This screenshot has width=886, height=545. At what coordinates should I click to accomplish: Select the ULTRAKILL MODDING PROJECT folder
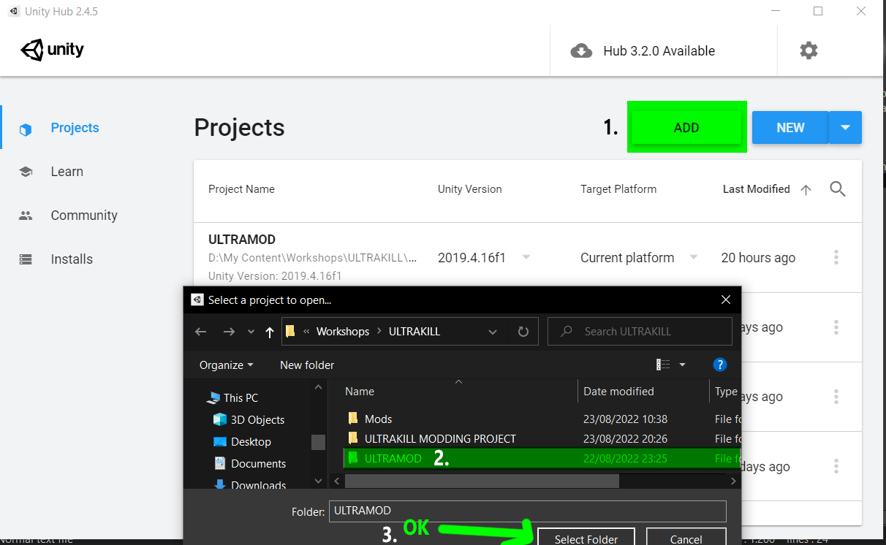(x=440, y=439)
